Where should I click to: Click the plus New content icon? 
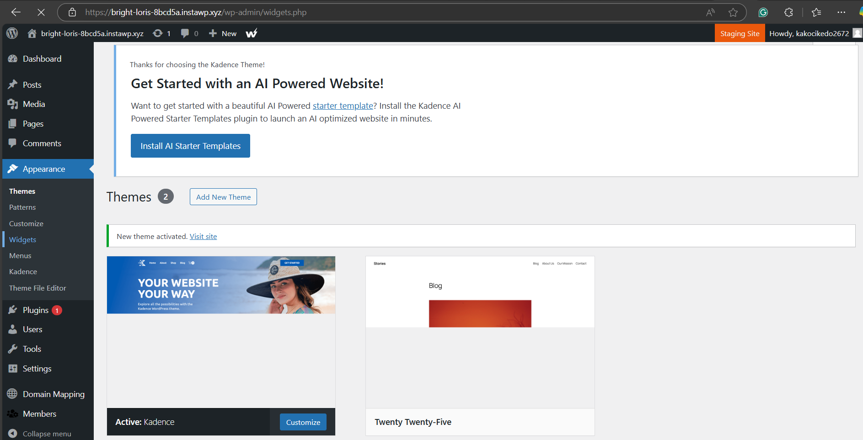click(x=213, y=33)
